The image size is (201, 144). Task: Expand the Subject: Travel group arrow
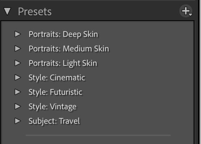(x=18, y=121)
